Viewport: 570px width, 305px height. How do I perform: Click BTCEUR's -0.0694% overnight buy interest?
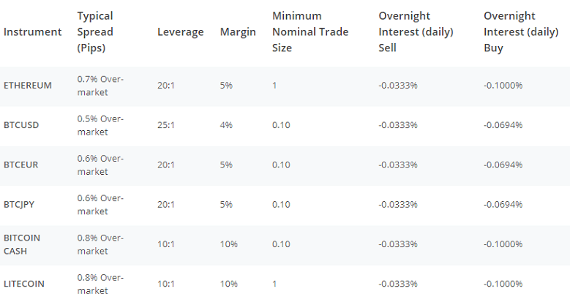click(503, 165)
